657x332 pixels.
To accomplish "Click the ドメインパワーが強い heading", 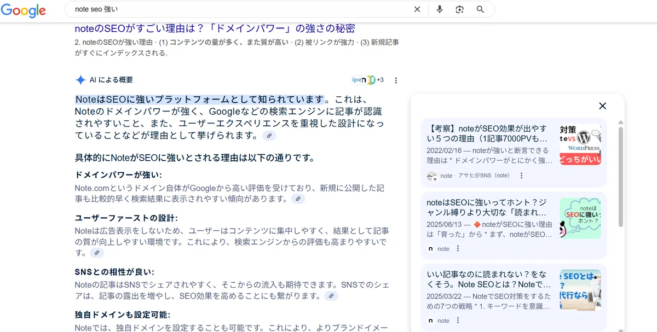I will coord(118,175).
